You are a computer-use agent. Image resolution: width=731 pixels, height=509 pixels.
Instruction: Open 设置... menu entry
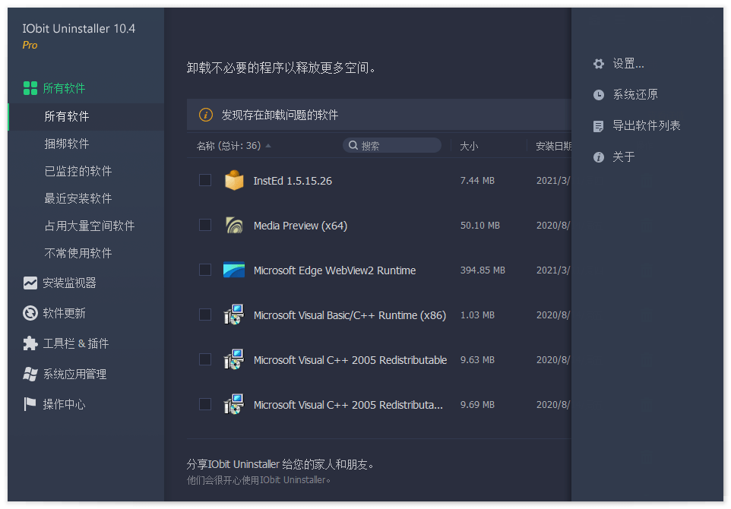(x=628, y=63)
